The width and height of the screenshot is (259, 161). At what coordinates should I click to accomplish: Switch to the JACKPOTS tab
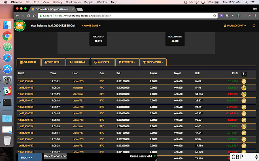pos(102,62)
